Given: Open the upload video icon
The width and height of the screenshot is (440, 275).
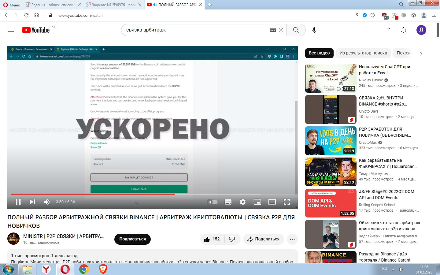Looking at the screenshot, I should (389, 30).
